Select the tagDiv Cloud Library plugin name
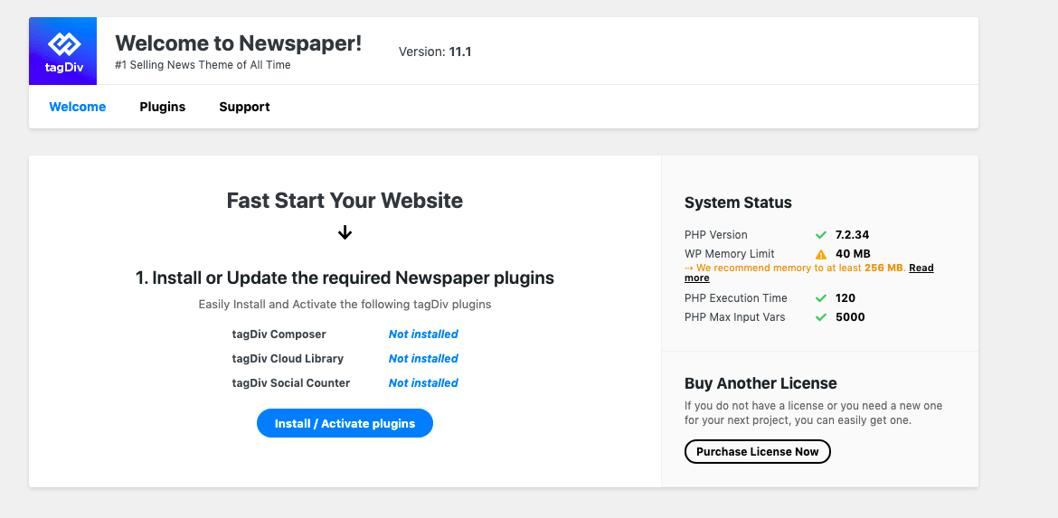1058x518 pixels. tap(288, 358)
